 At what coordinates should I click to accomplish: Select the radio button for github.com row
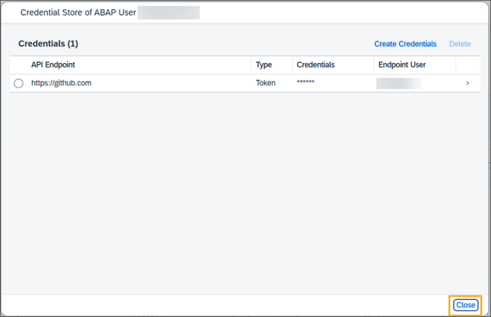coord(18,83)
